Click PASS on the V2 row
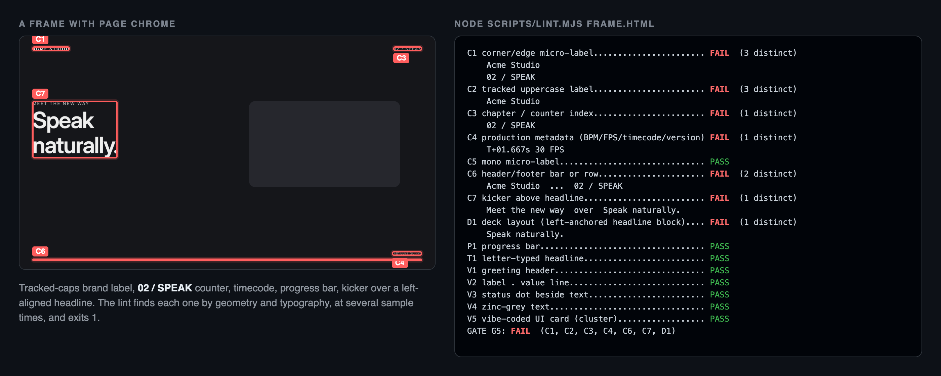This screenshot has height=376, width=941. [719, 283]
